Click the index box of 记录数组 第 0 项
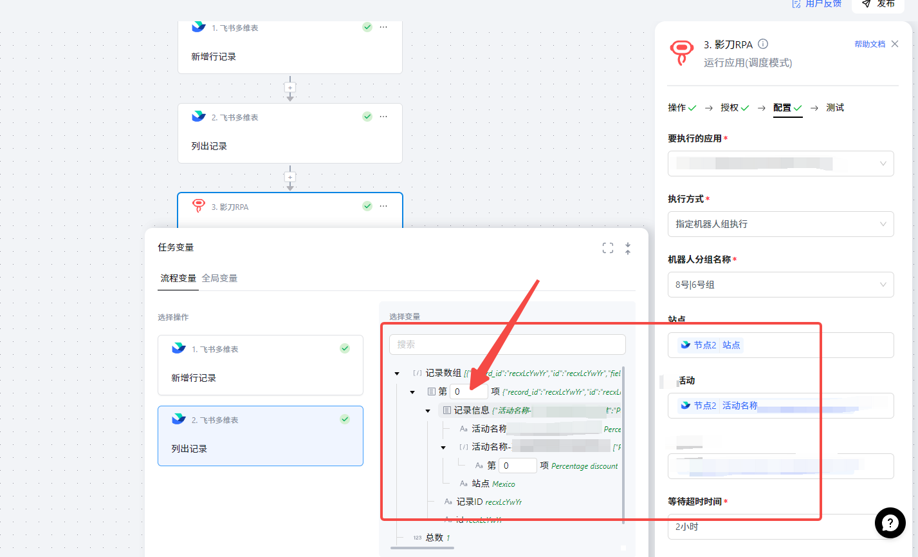 468,392
